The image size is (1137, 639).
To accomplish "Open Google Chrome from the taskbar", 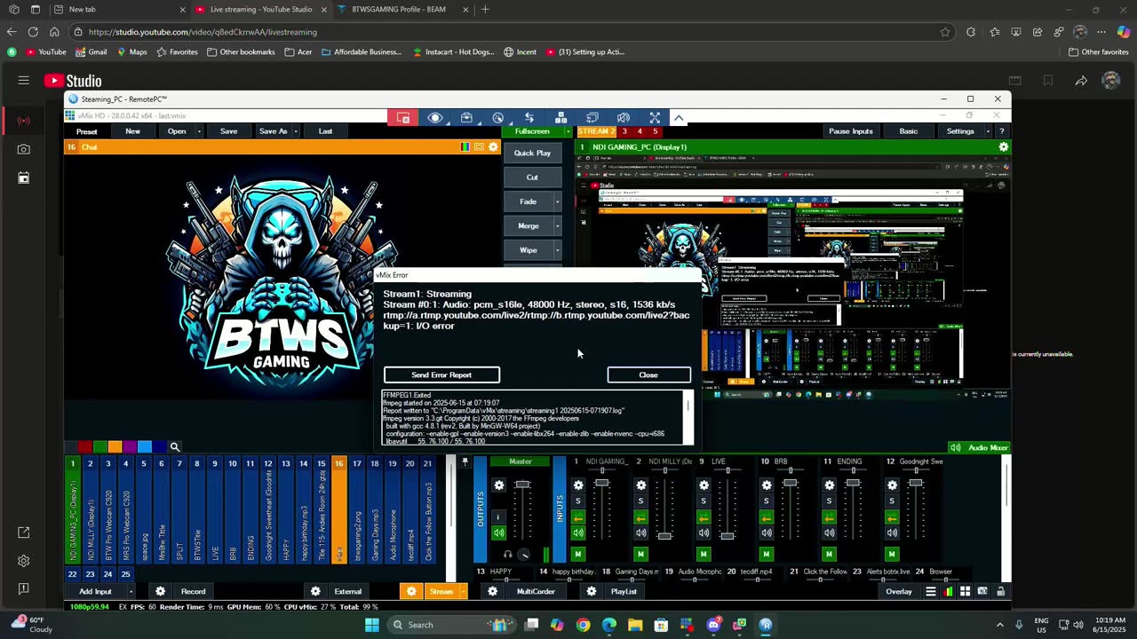I will (583, 625).
